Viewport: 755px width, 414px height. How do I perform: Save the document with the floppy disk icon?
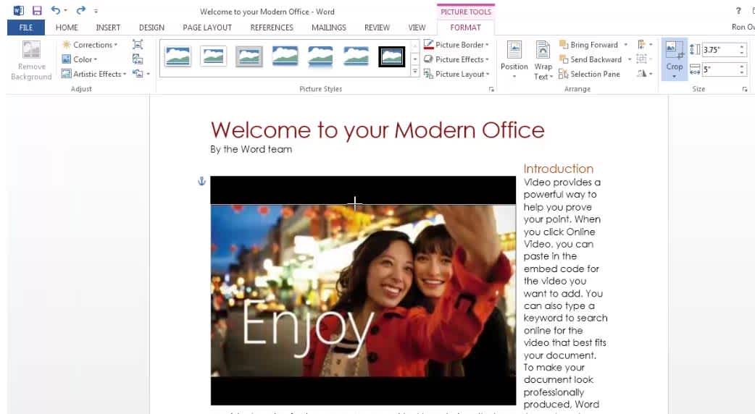(37, 11)
